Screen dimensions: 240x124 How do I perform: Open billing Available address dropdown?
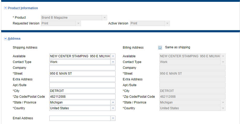coord(223,56)
